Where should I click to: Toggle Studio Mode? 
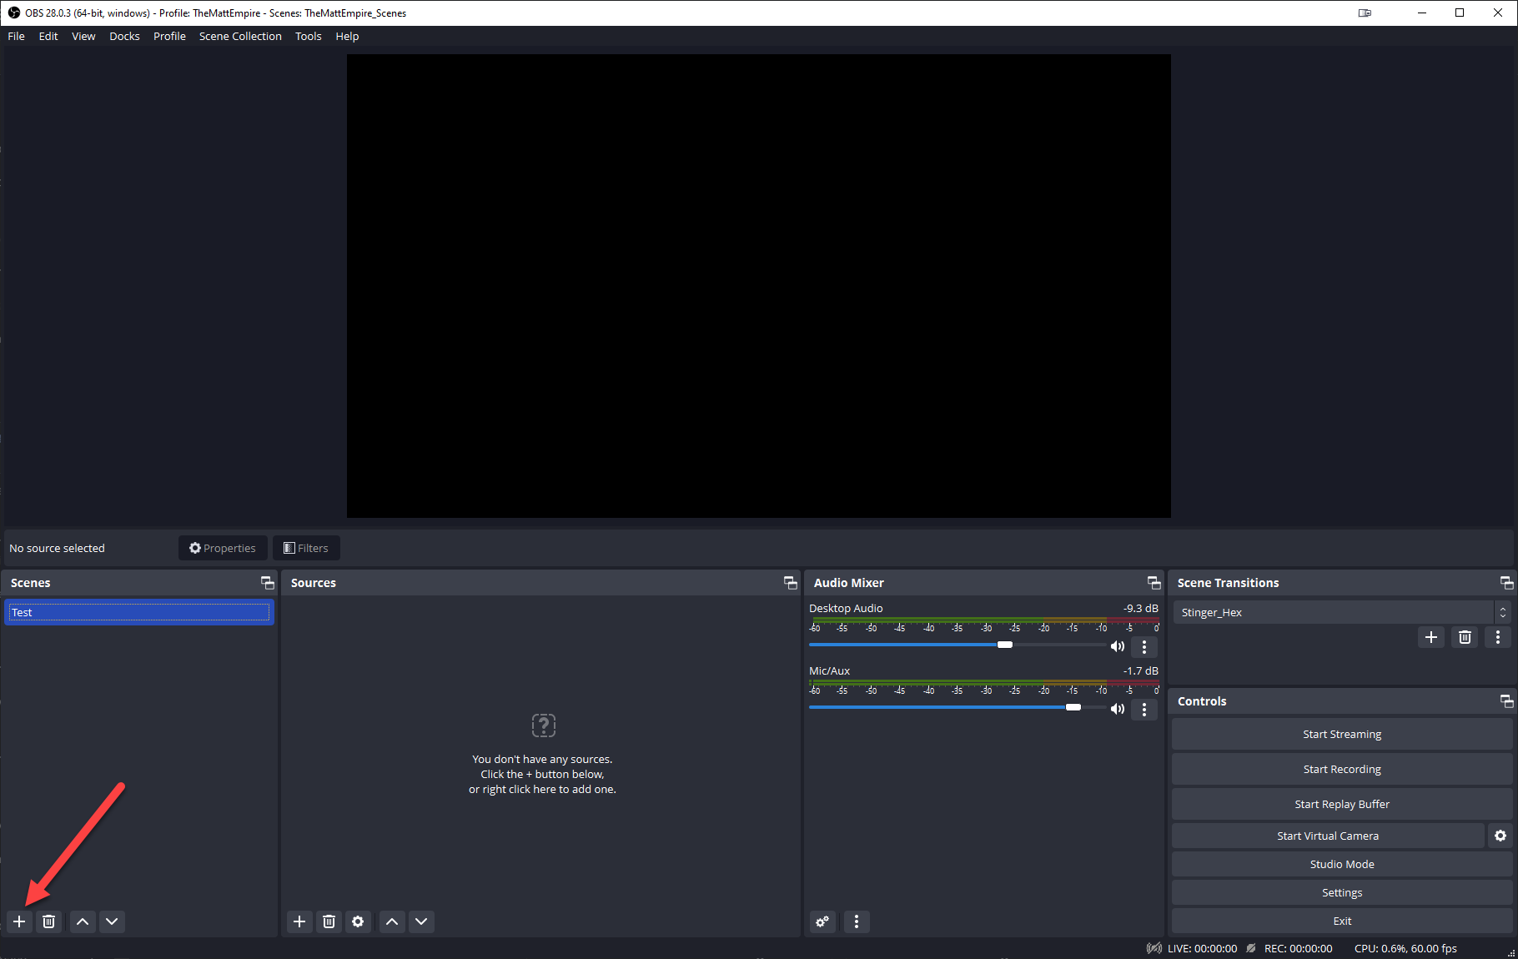(1341, 864)
